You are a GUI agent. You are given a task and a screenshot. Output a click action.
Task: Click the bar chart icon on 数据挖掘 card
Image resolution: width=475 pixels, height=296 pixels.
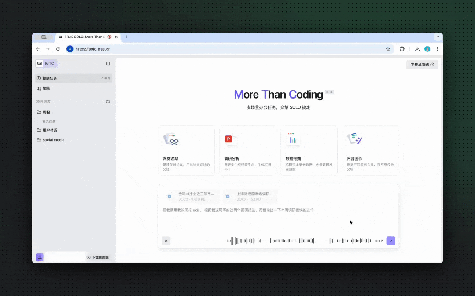(293, 139)
